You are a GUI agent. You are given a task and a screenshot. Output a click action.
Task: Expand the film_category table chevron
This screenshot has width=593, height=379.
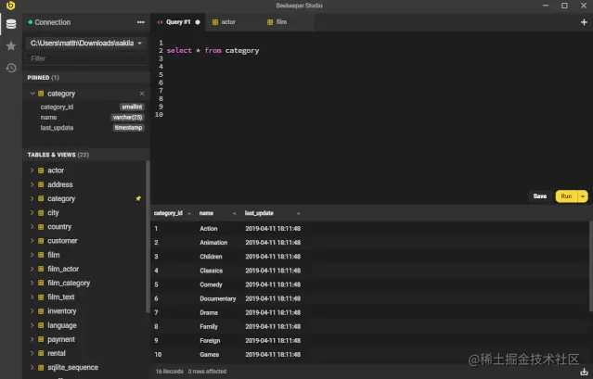pos(32,284)
